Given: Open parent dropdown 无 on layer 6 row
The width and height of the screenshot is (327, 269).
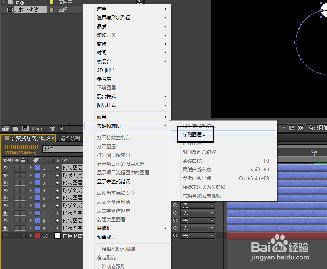Looking at the screenshot, I should [198, 205].
